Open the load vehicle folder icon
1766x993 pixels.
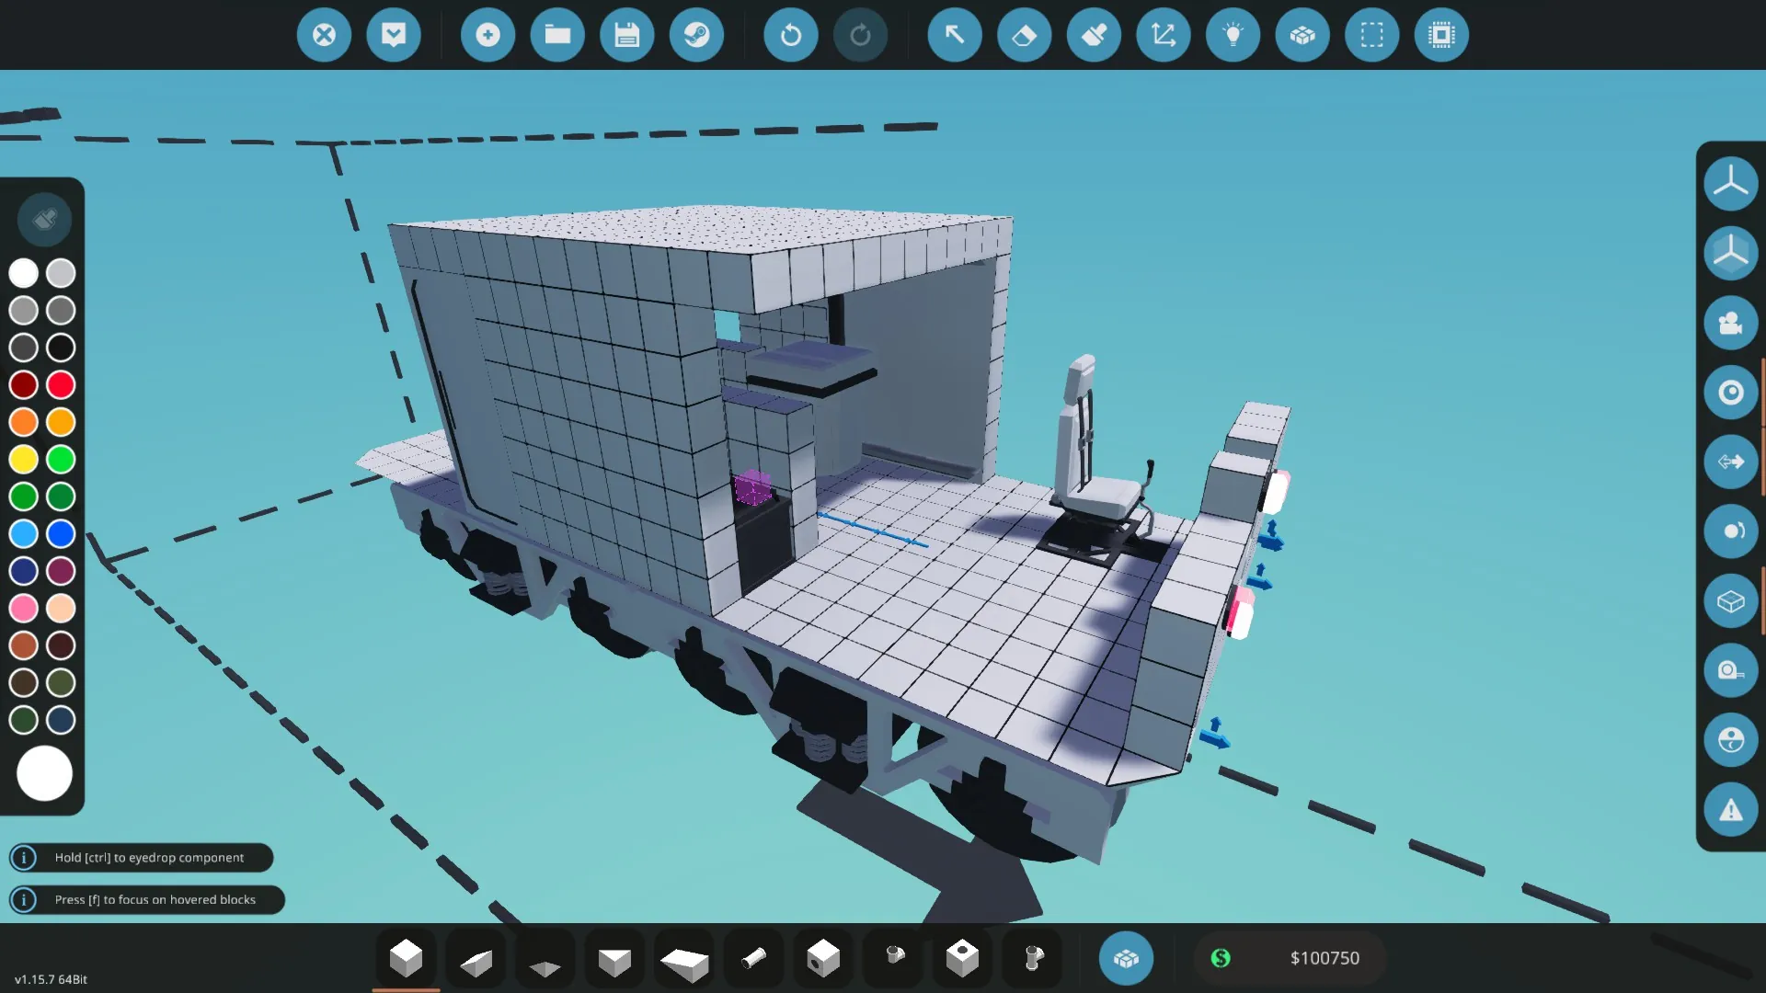pyautogui.click(x=557, y=35)
